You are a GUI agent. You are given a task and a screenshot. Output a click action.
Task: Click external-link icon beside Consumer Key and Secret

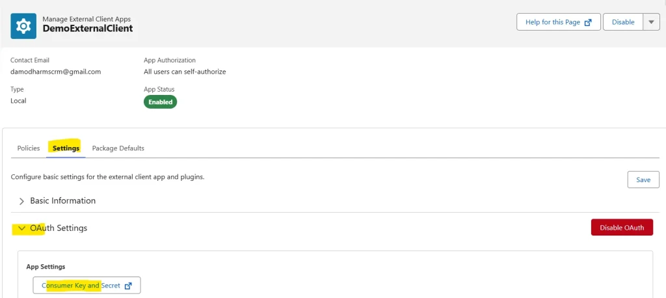point(128,286)
